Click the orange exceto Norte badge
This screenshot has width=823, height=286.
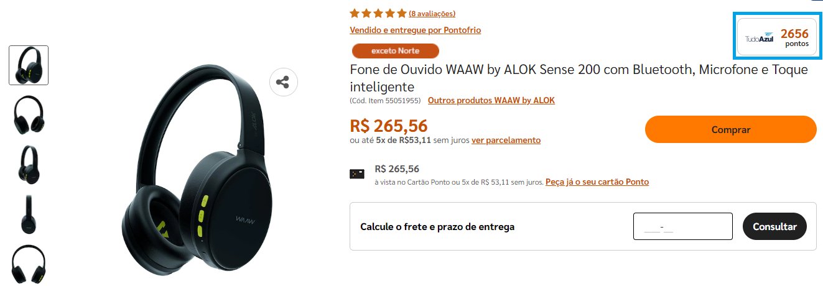coord(396,50)
